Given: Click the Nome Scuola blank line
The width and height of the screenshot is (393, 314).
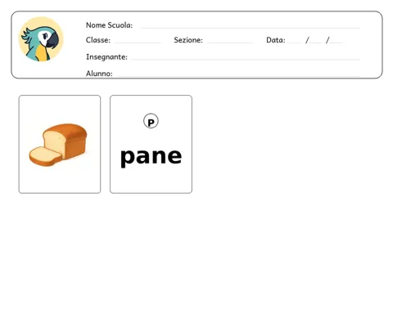Looking at the screenshot, I should [x=251, y=28].
